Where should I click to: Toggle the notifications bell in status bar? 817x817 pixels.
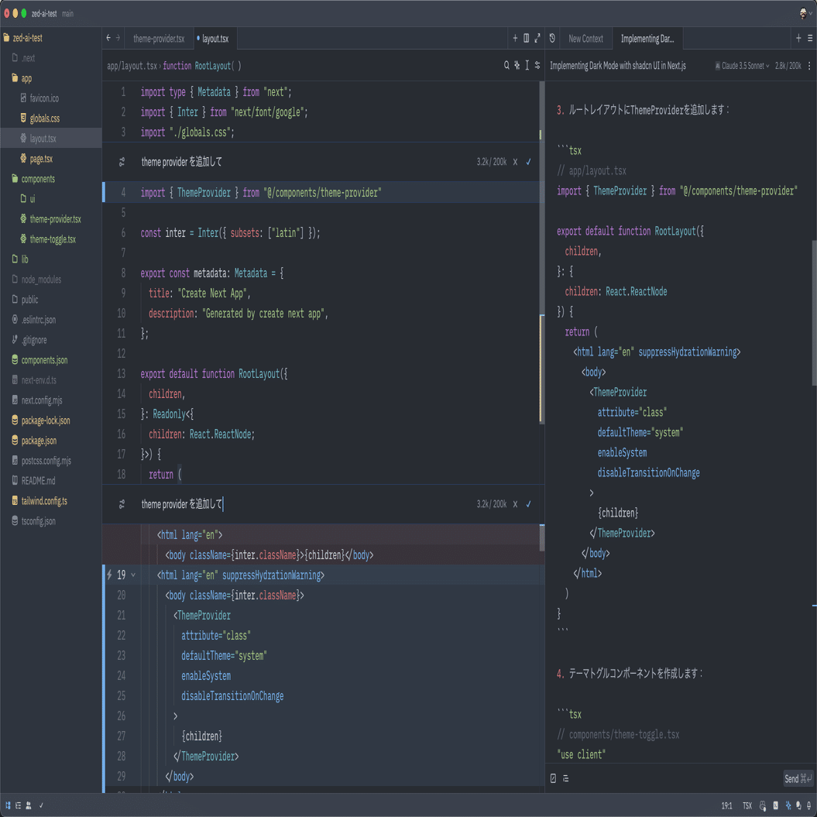[808, 805]
